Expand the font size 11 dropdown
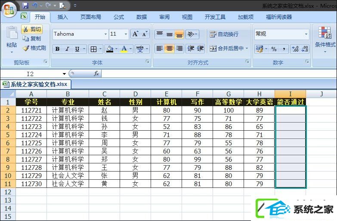This screenshot has width=337, height=221. click(126, 34)
